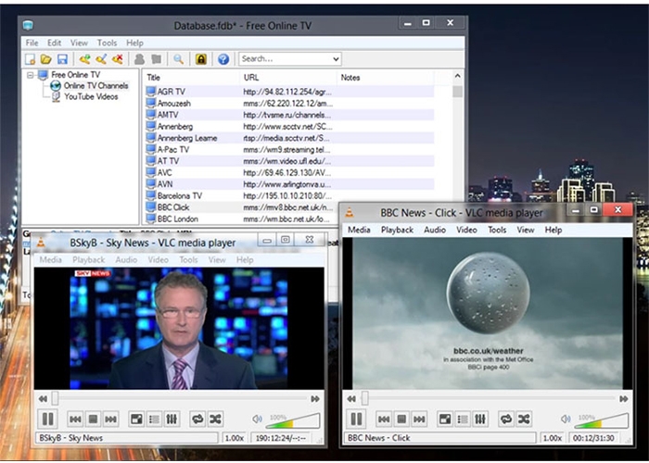The height and width of the screenshot is (463, 649).
Task: Toggle loop mode in Sky News VLC window
Action: point(197,419)
